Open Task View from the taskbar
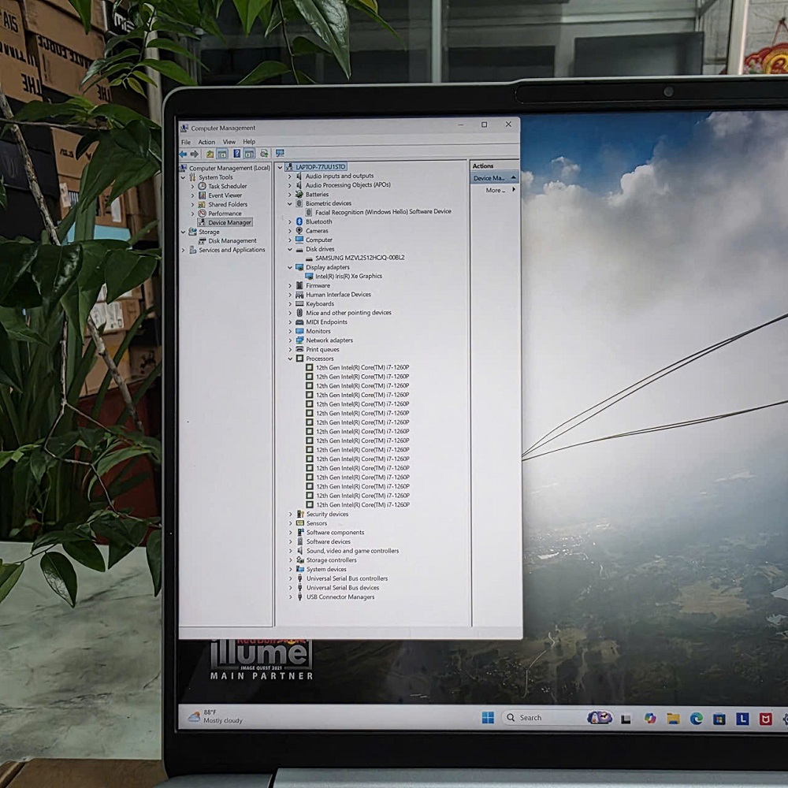The height and width of the screenshot is (788, 788). tap(626, 719)
